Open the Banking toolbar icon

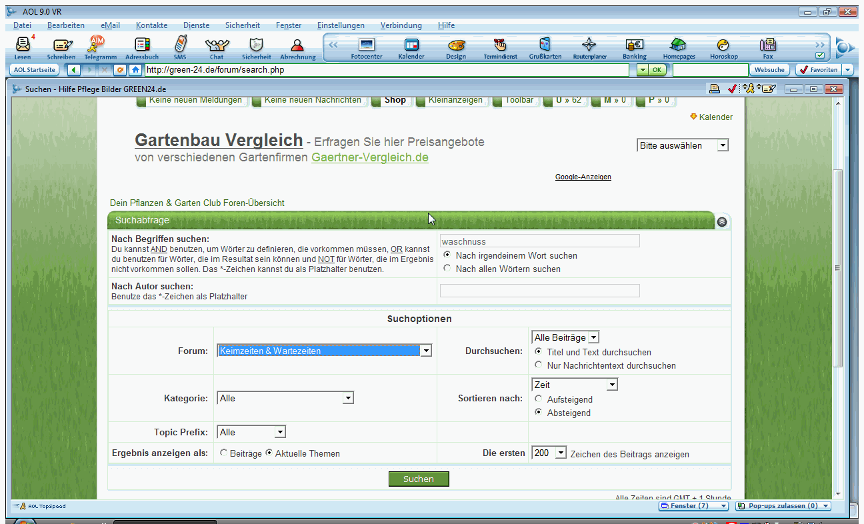coord(634,45)
